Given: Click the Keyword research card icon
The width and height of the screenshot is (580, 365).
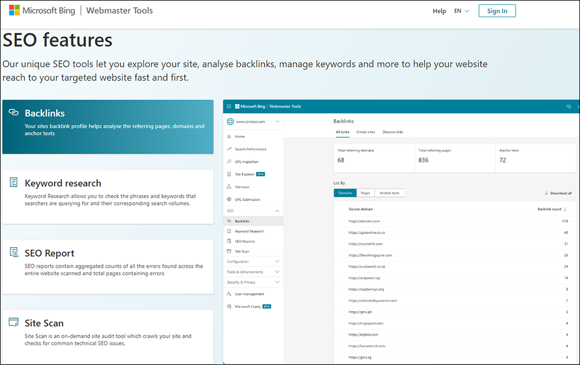Looking at the screenshot, I should click(x=14, y=182).
